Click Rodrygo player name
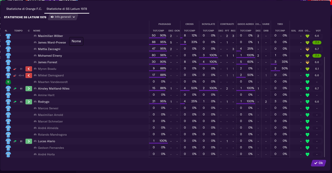Image resolution: width=332 pixels, height=173 pixels. [44, 102]
